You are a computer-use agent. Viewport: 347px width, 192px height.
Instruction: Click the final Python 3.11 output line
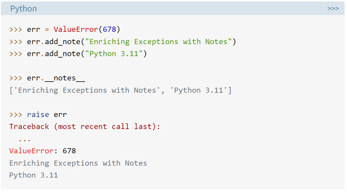click(33, 175)
